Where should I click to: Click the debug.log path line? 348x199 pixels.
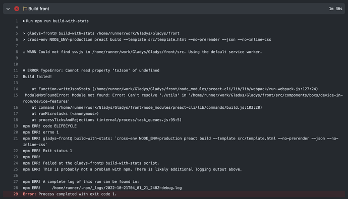[x=102, y=188]
